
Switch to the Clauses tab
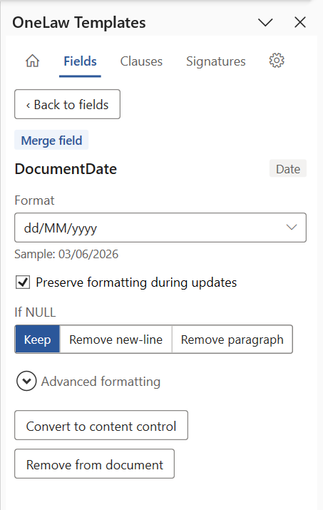tap(141, 61)
